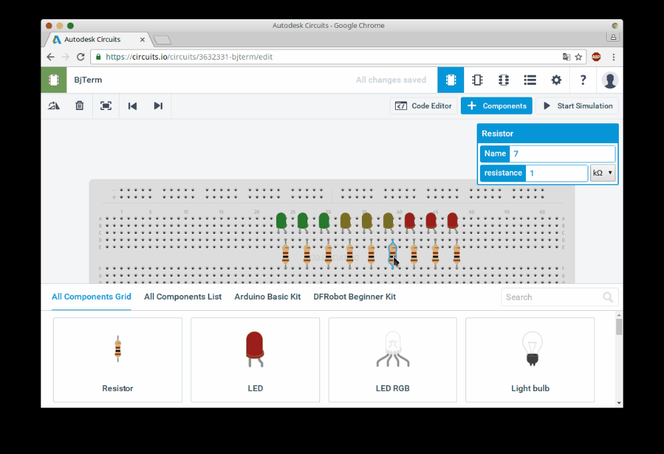This screenshot has width=664, height=454.
Task: Open a new browser tab
Action: click(x=163, y=40)
